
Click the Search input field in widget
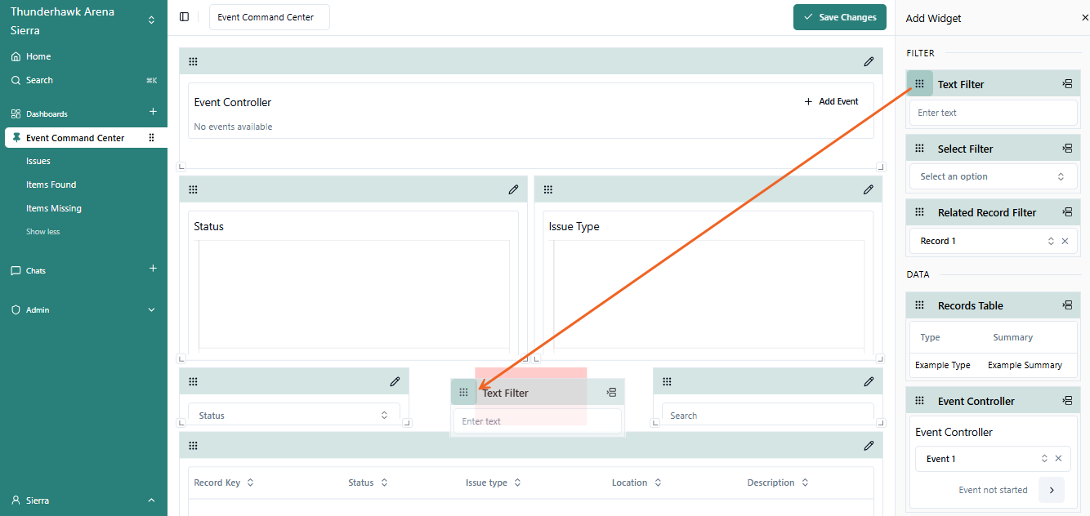point(766,416)
